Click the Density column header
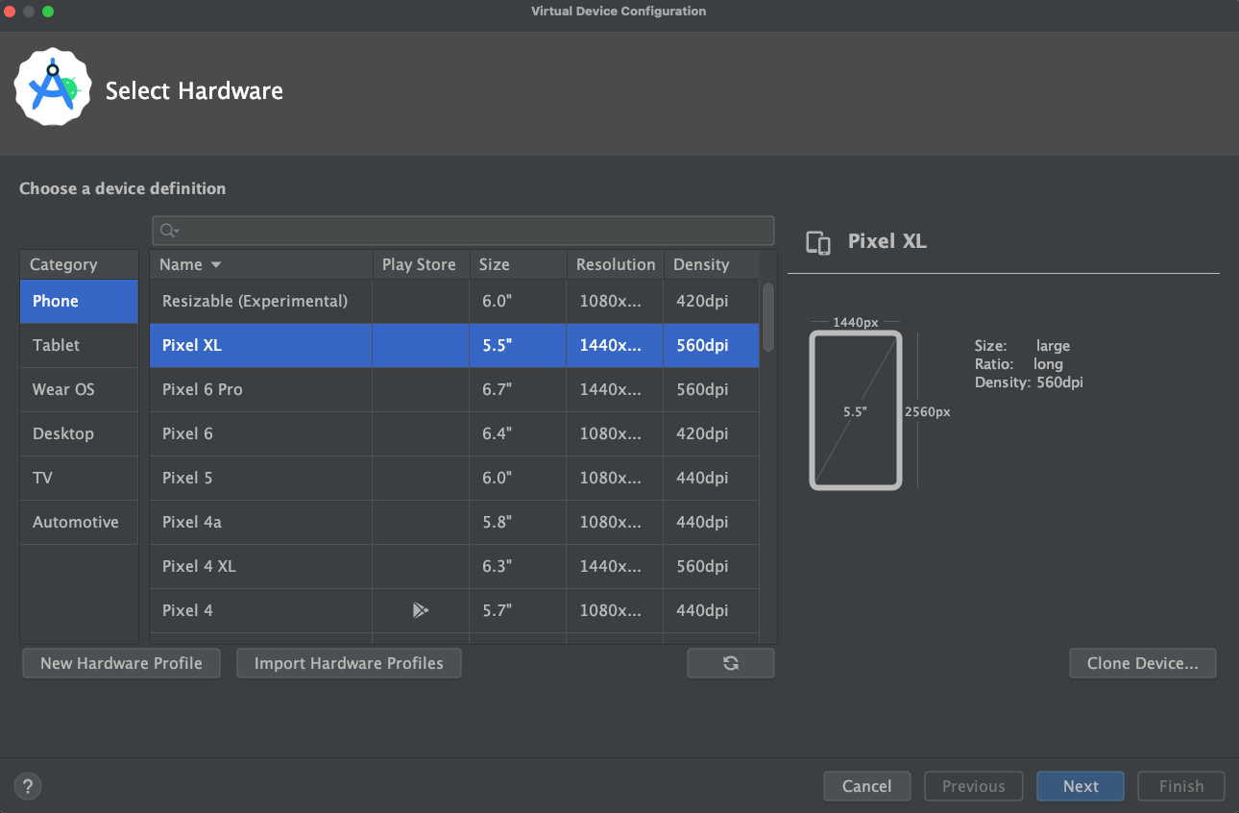The image size is (1239, 813). pyautogui.click(x=700, y=264)
